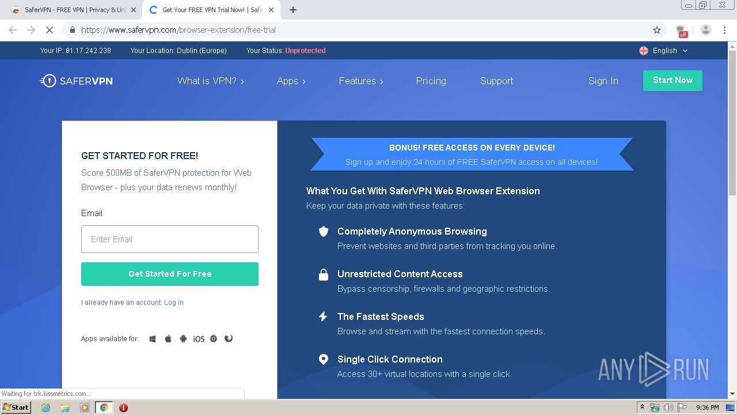Launch Internet Explorer from the taskbar

pos(45,408)
